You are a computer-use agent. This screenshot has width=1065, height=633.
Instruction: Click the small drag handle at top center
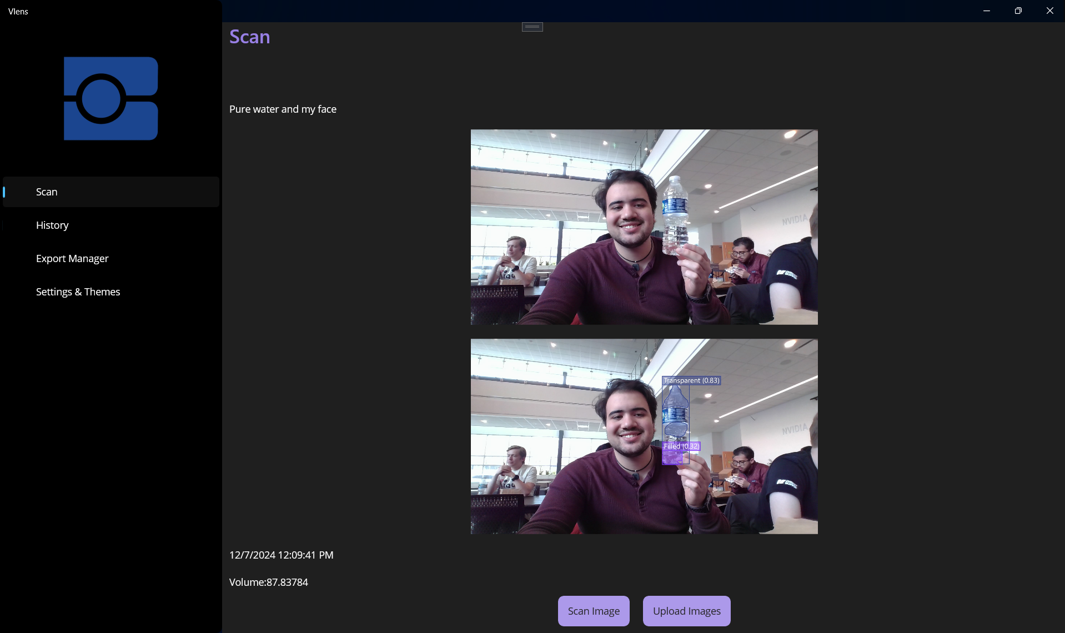532,27
